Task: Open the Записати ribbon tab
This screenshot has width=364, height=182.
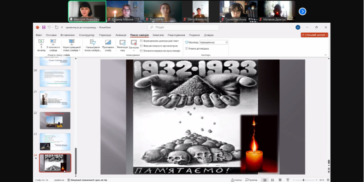Action: click(x=158, y=35)
